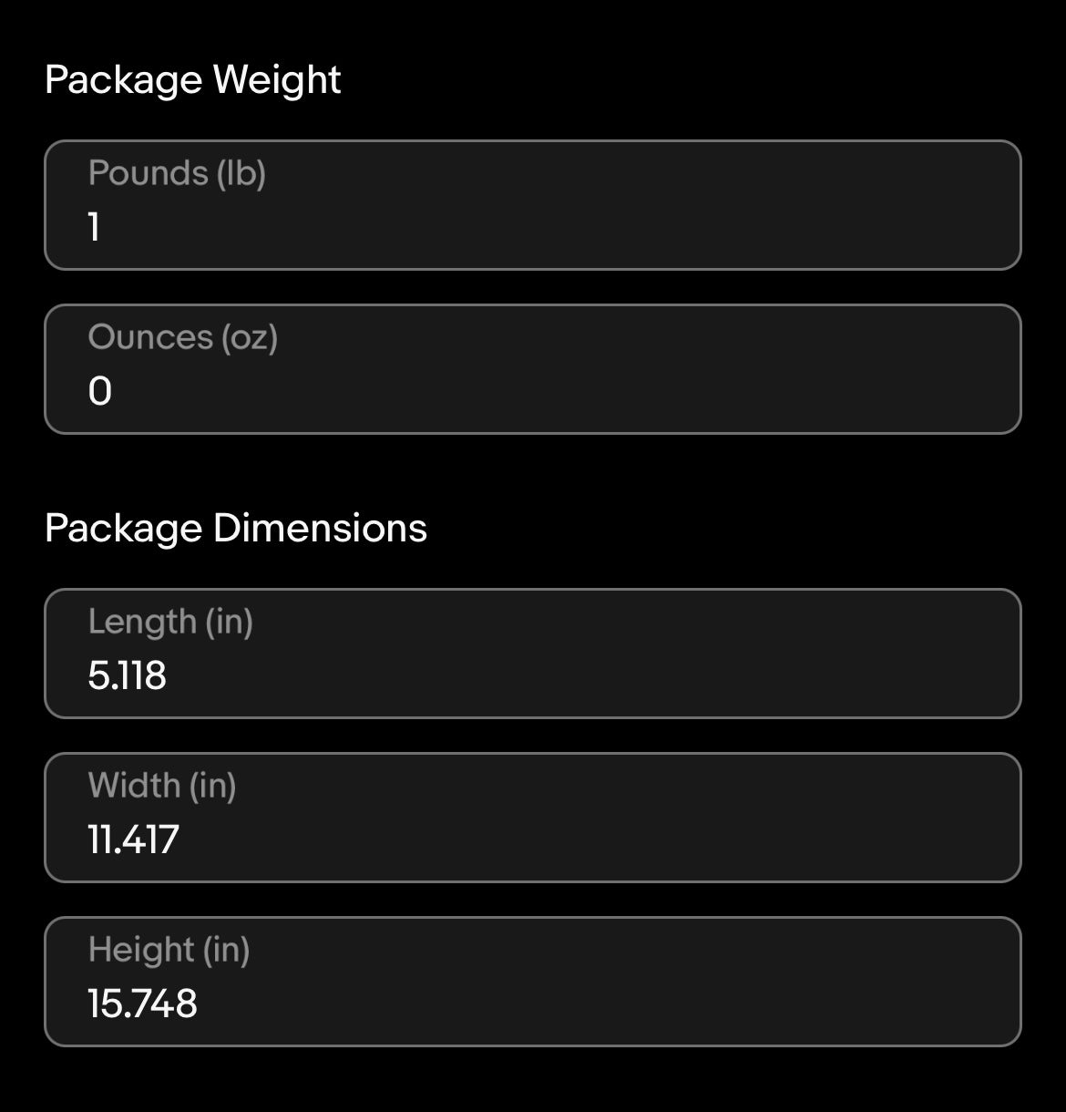Click the value 0 in Ounces
The height and width of the screenshot is (1112, 1066).
pyautogui.click(x=99, y=391)
